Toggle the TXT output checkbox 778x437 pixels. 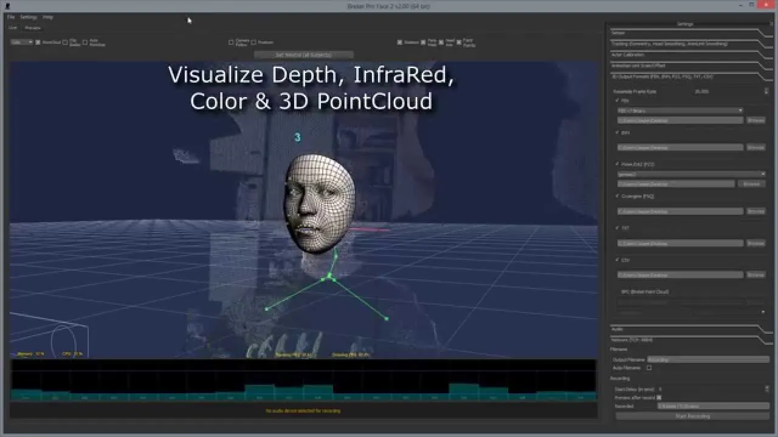point(618,228)
